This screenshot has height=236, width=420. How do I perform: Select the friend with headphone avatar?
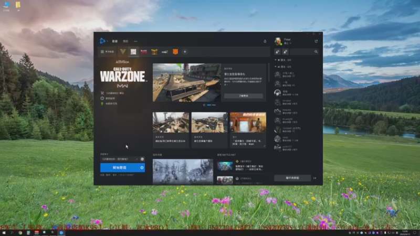(296, 93)
